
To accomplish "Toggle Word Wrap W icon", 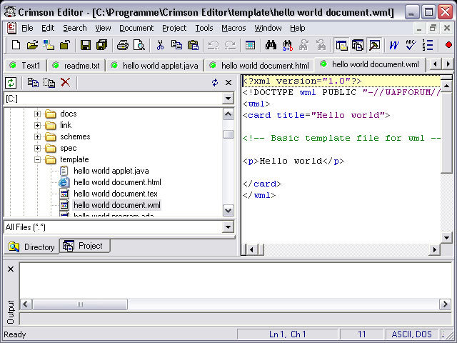I will [x=394, y=45].
